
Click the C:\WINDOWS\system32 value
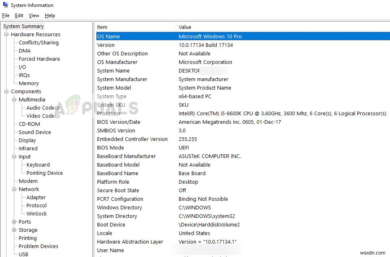point(207,216)
